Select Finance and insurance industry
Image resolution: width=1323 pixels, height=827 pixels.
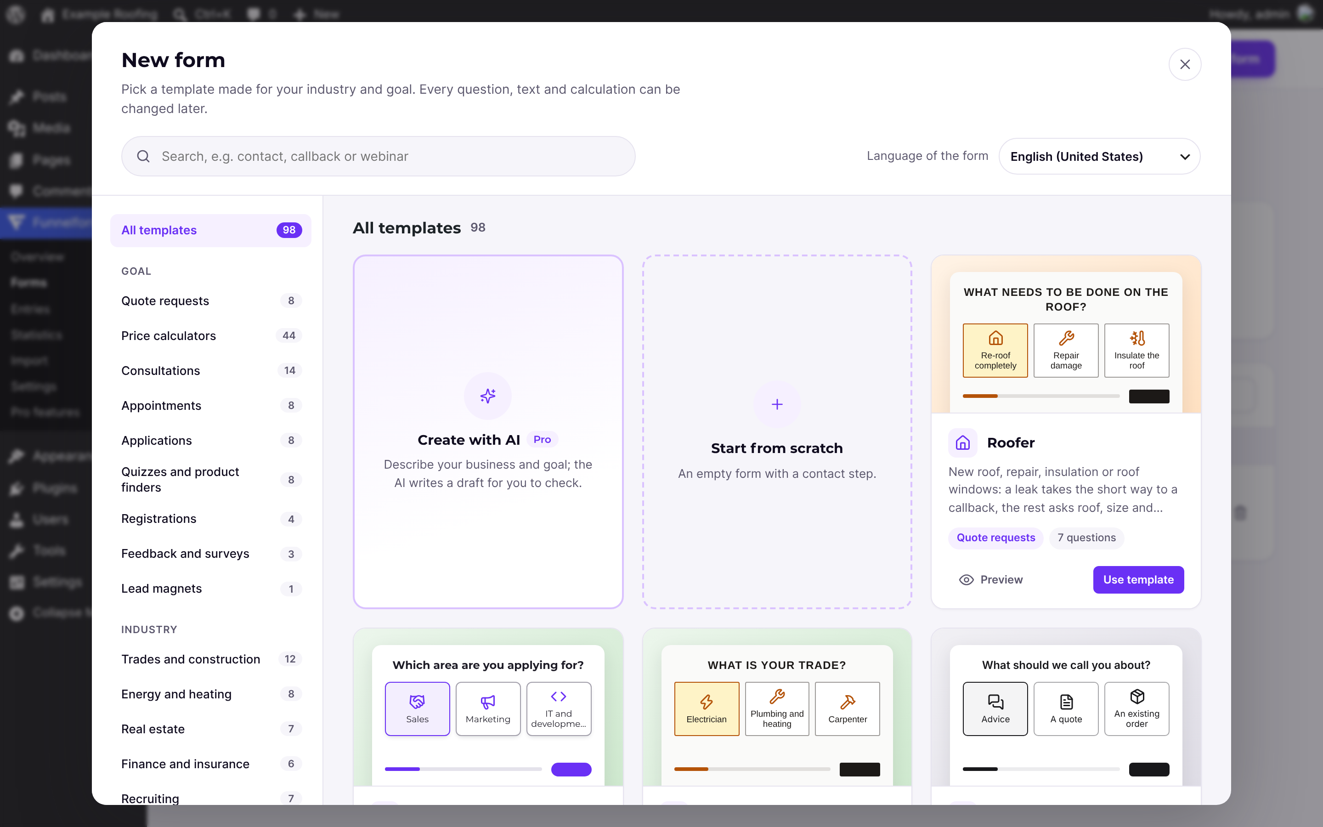tap(210, 764)
